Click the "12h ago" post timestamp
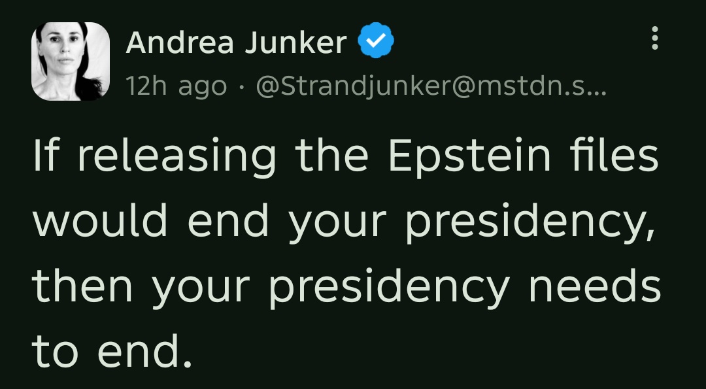This screenshot has width=706, height=389. click(x=176, y=86)
